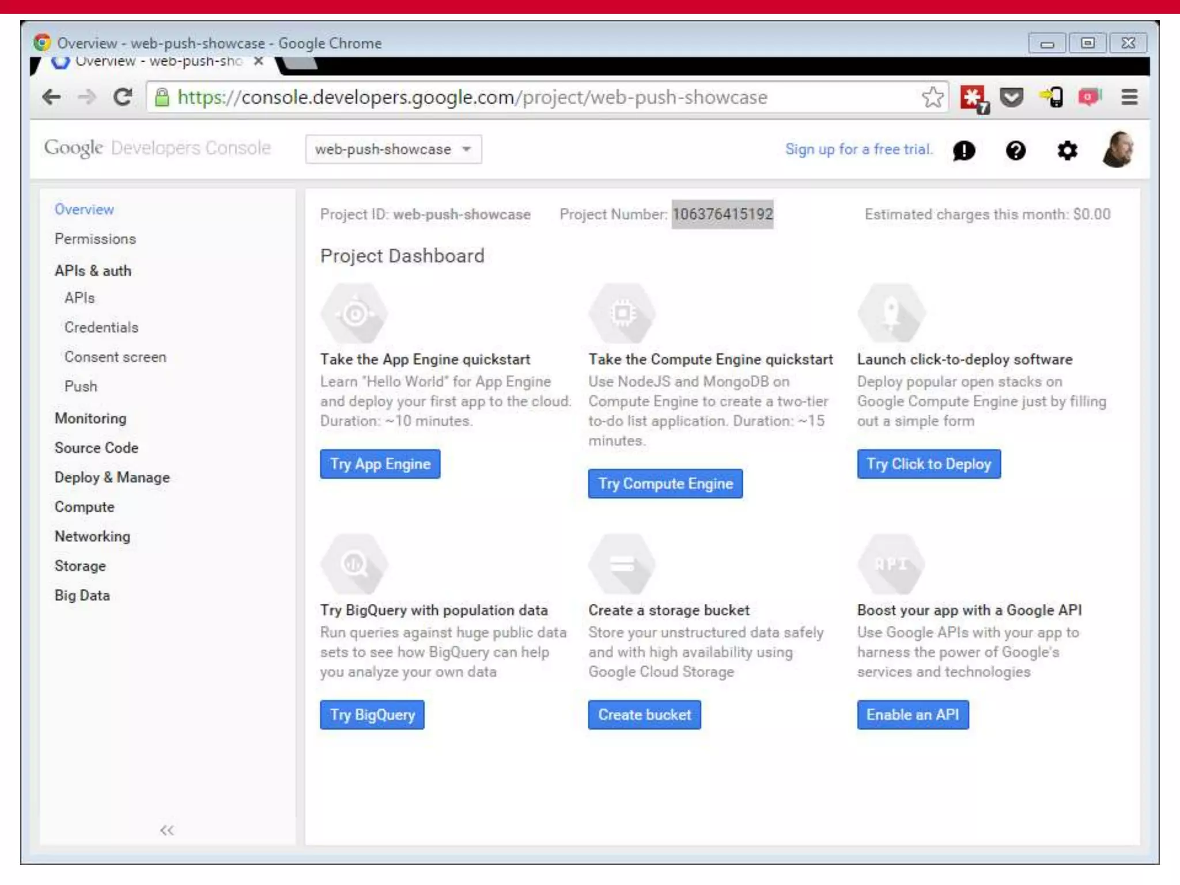This screenshot has height=885, width=1180.
Task: Open the settings gear icon
Action: pos(1067,150)
